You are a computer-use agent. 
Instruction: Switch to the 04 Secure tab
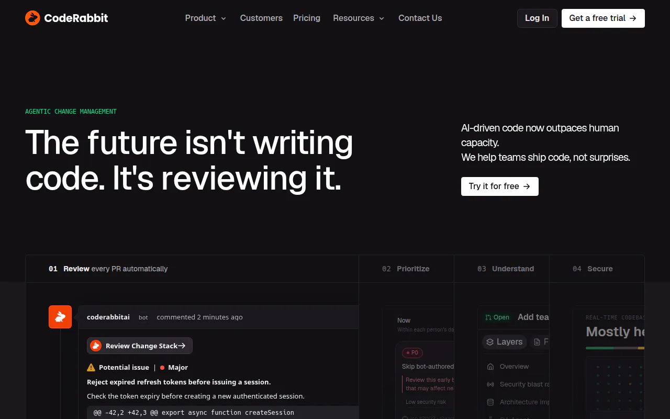[597, 269]
